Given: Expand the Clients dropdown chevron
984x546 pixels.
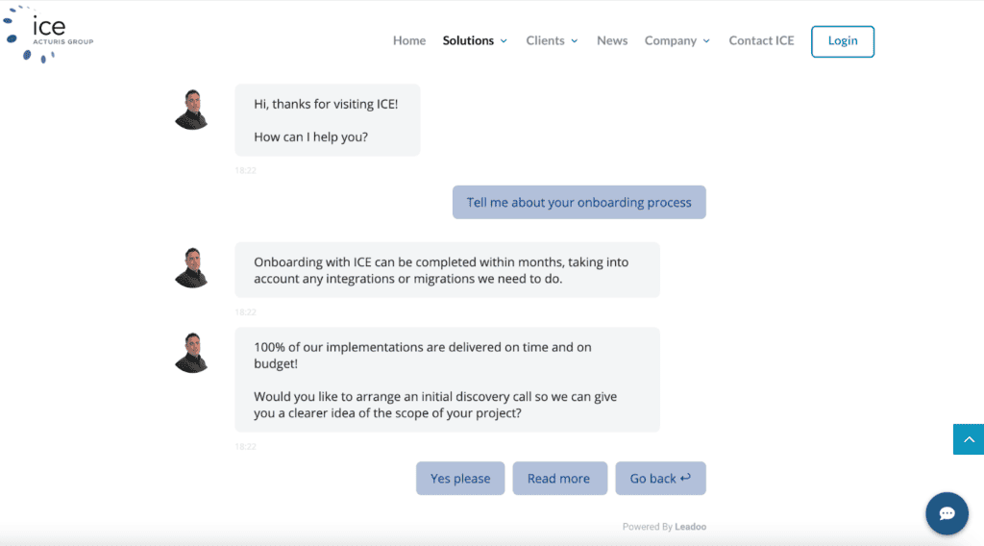Looking at the screenshot, I should 575,41.
